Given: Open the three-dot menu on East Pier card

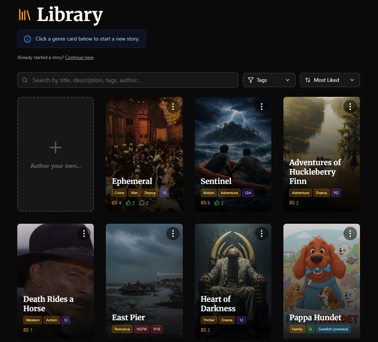Looking at the screenshot, I should (x=173, y=234).
